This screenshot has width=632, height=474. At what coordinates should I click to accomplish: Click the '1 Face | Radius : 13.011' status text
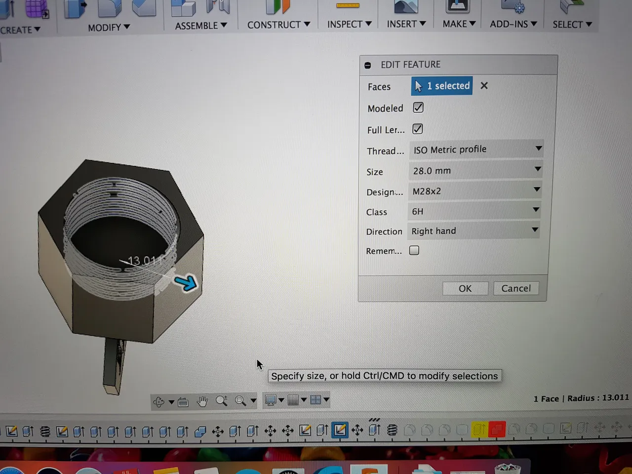[x=581, y=398]
